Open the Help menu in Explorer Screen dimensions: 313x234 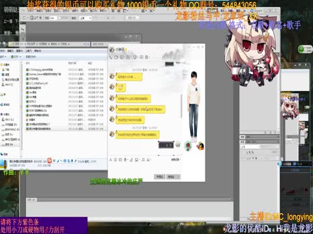[37, 51]
